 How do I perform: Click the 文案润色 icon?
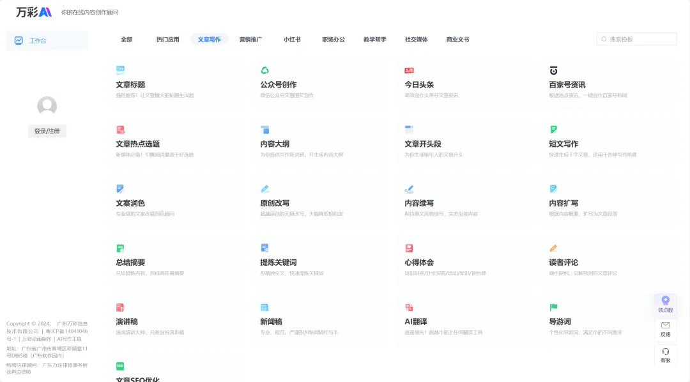pos(120,189)
